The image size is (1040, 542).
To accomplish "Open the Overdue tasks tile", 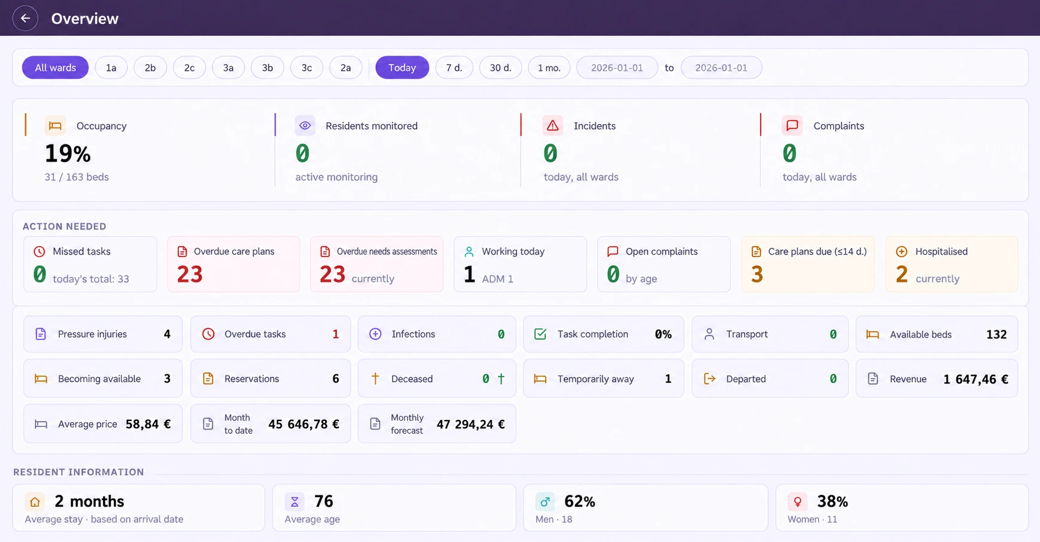I will [270, 334].
